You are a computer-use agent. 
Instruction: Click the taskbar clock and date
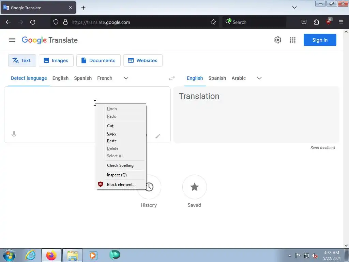click(x=332, y=256)
